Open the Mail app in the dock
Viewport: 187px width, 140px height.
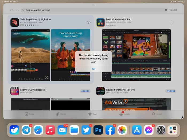[x=62, y=130]
